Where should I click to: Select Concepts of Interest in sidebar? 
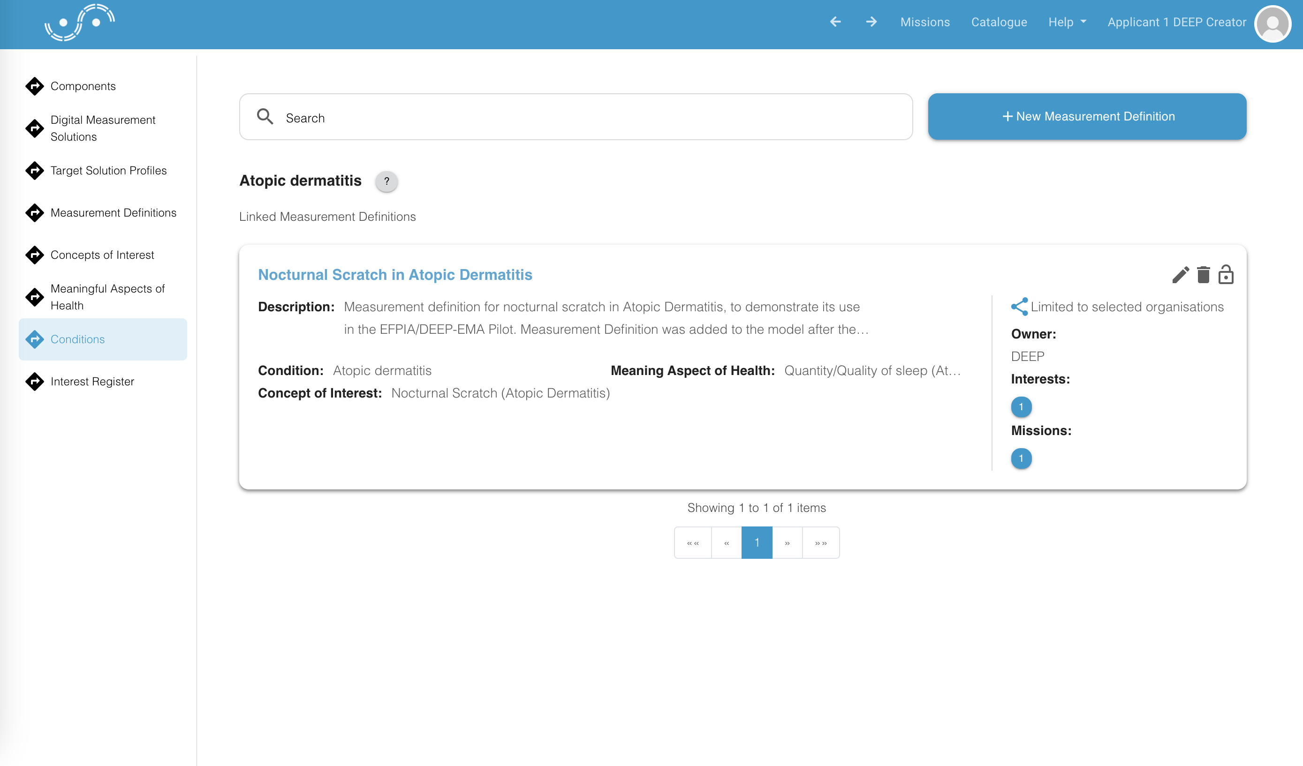(x=103, y=255)
